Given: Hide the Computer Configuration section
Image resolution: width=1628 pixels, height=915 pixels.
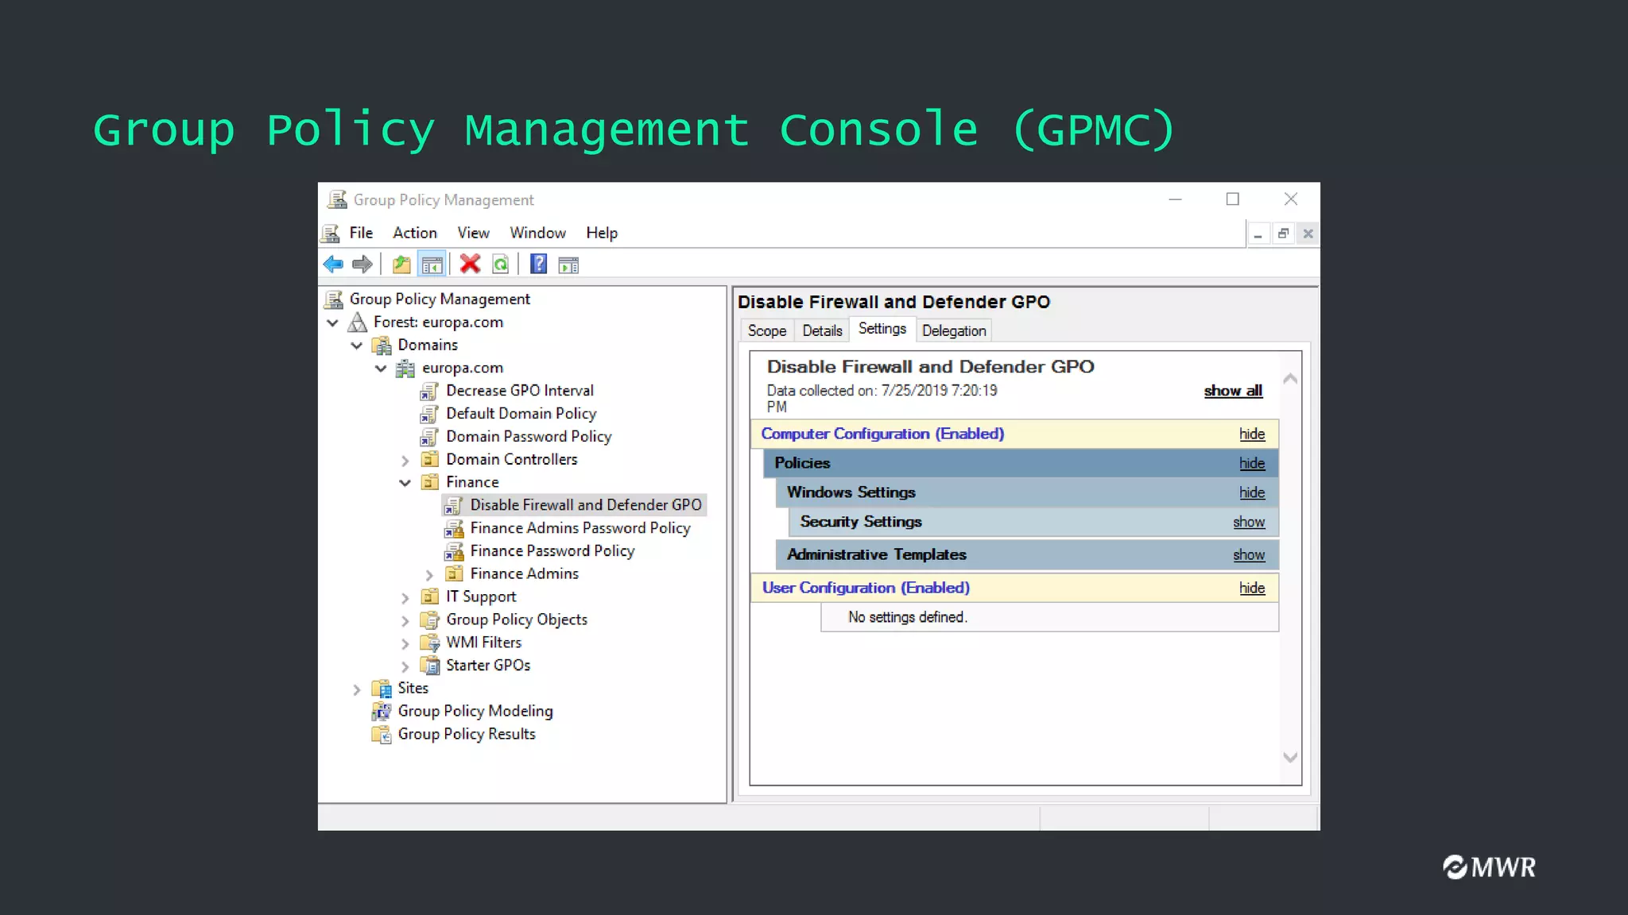Looking at the screenshot, I should click(1252, 434).
